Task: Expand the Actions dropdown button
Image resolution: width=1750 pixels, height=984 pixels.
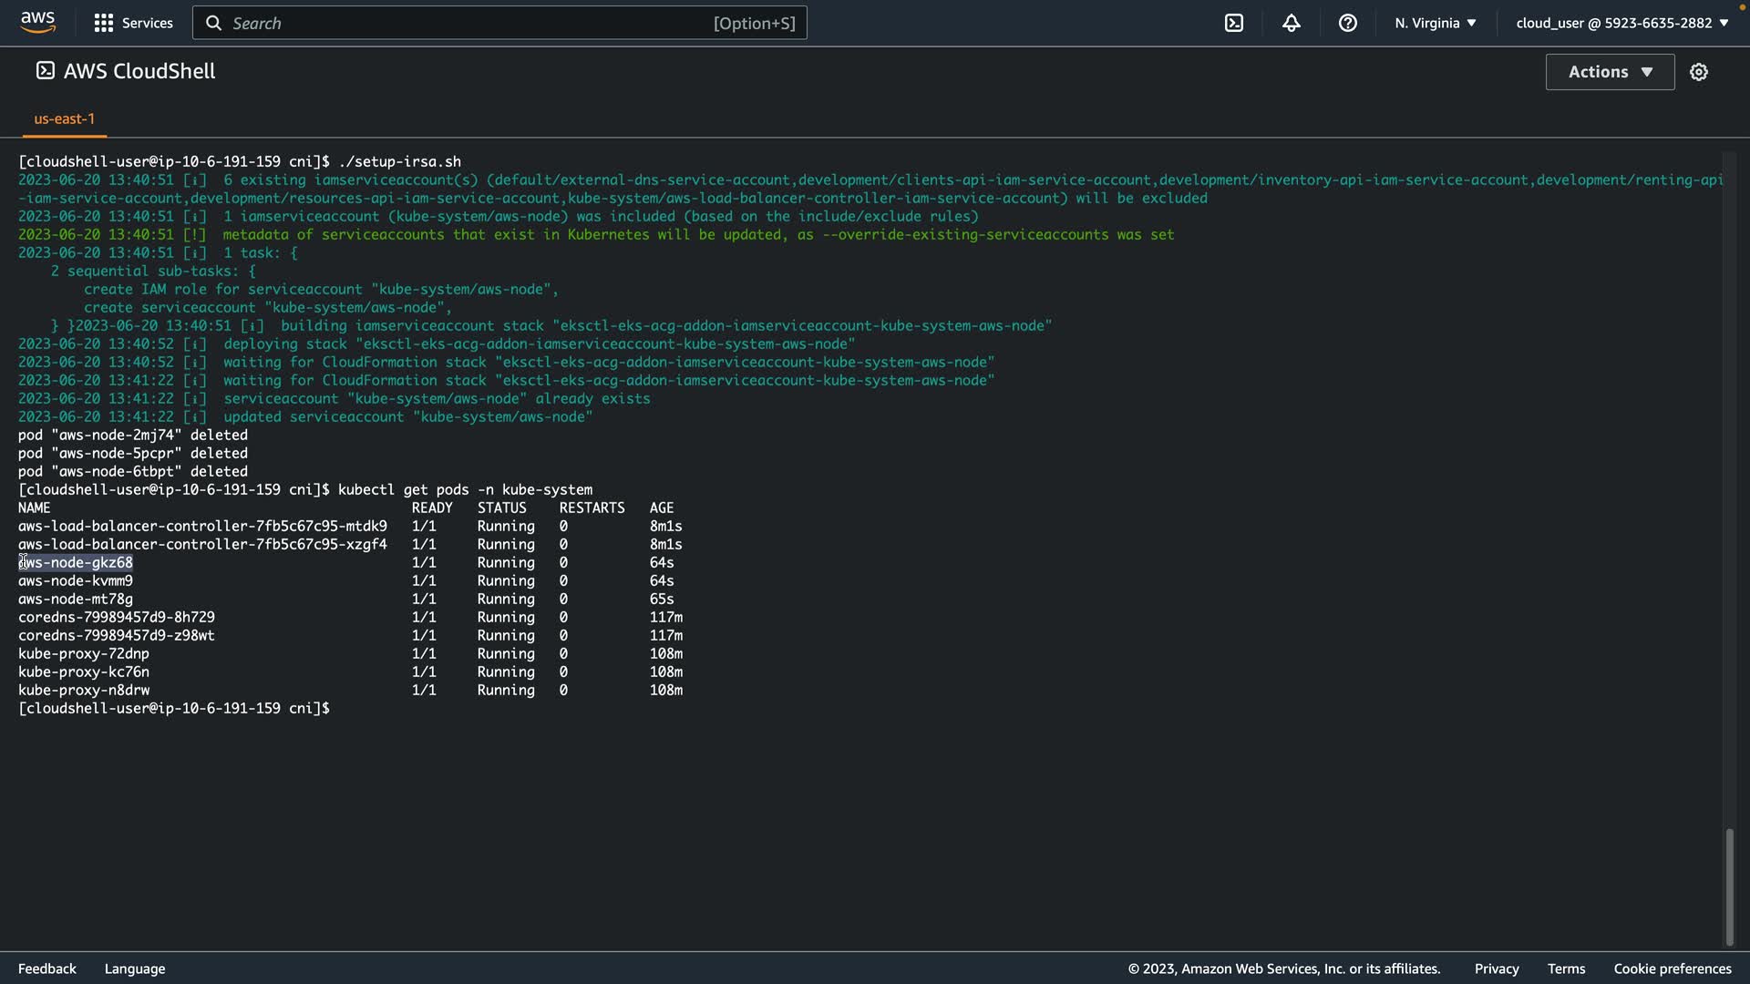Action: [x=1610, y=72]
